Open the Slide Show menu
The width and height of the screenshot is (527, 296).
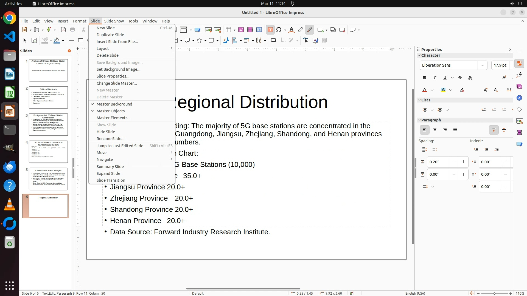click(x=114, y=21)
